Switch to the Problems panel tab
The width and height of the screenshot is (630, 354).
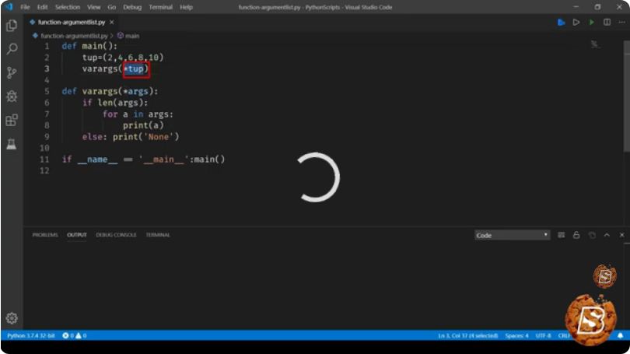pos(45,235)
